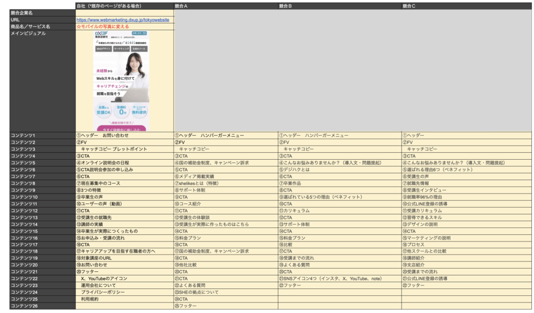Screen dimensions: 534x313
Task: Click the DXUP mobile page thumbnail image
Action: point(121,80)
